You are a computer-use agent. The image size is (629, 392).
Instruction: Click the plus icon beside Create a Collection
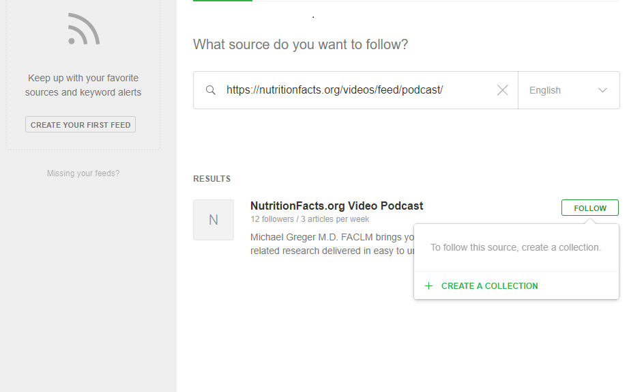(429, 286)
